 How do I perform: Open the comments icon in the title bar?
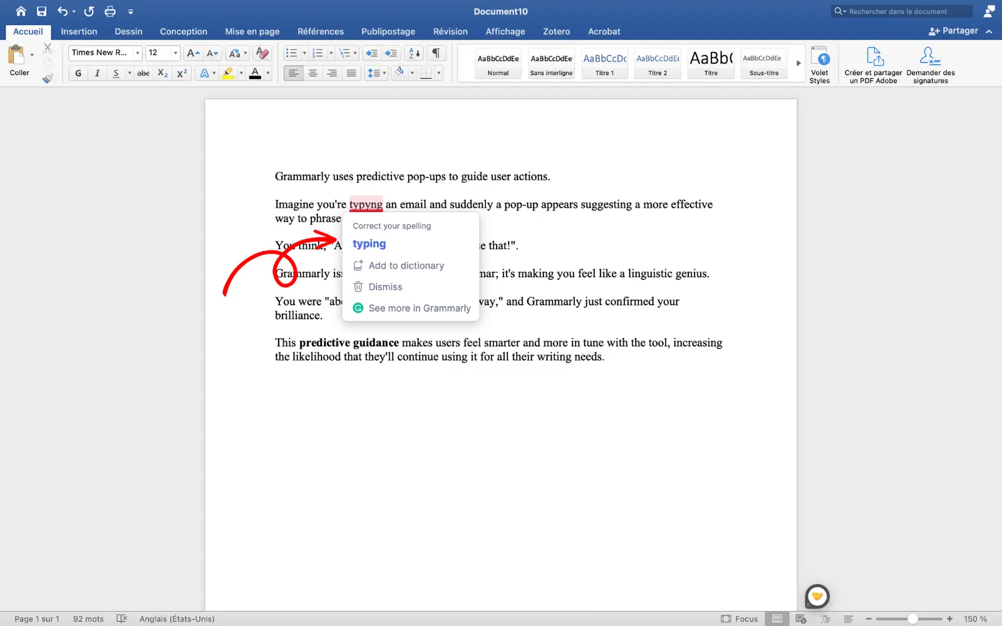tap(989, 11)
